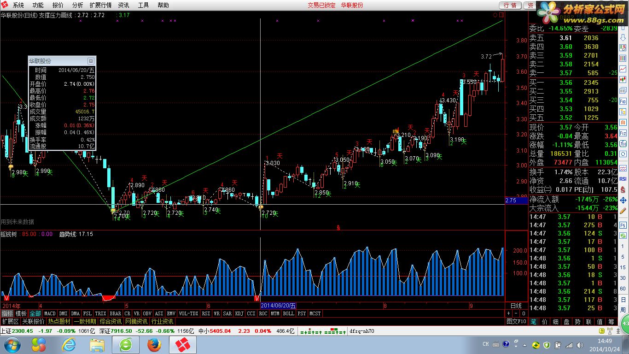
Task: Click the green refresh icon in right toolbar
Action: (x=623, y=235)
